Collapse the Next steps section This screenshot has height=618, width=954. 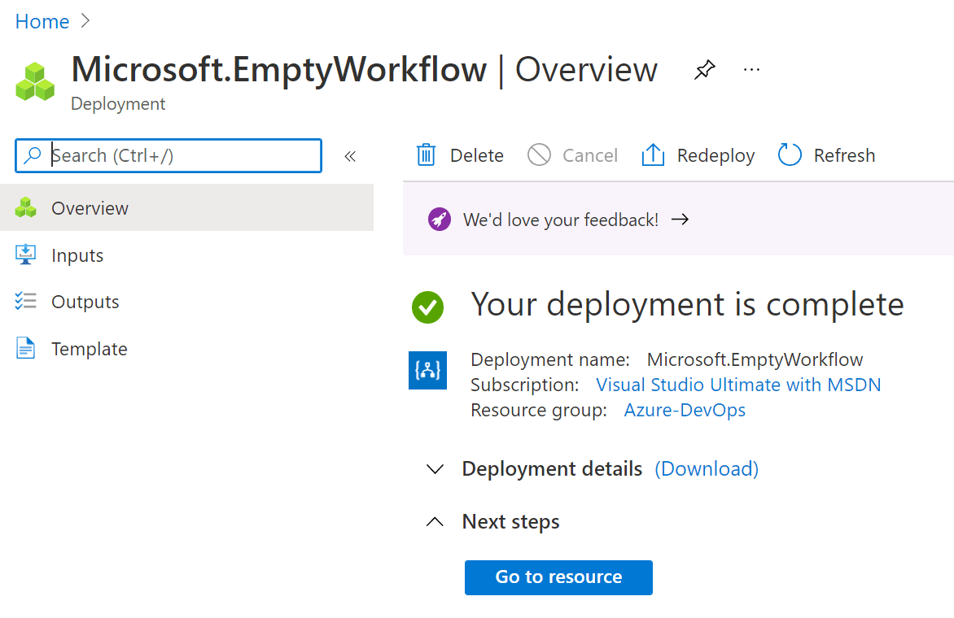[x=435, y=521]
